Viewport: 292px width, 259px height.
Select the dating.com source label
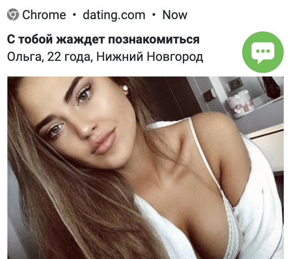tap(114, 15)
